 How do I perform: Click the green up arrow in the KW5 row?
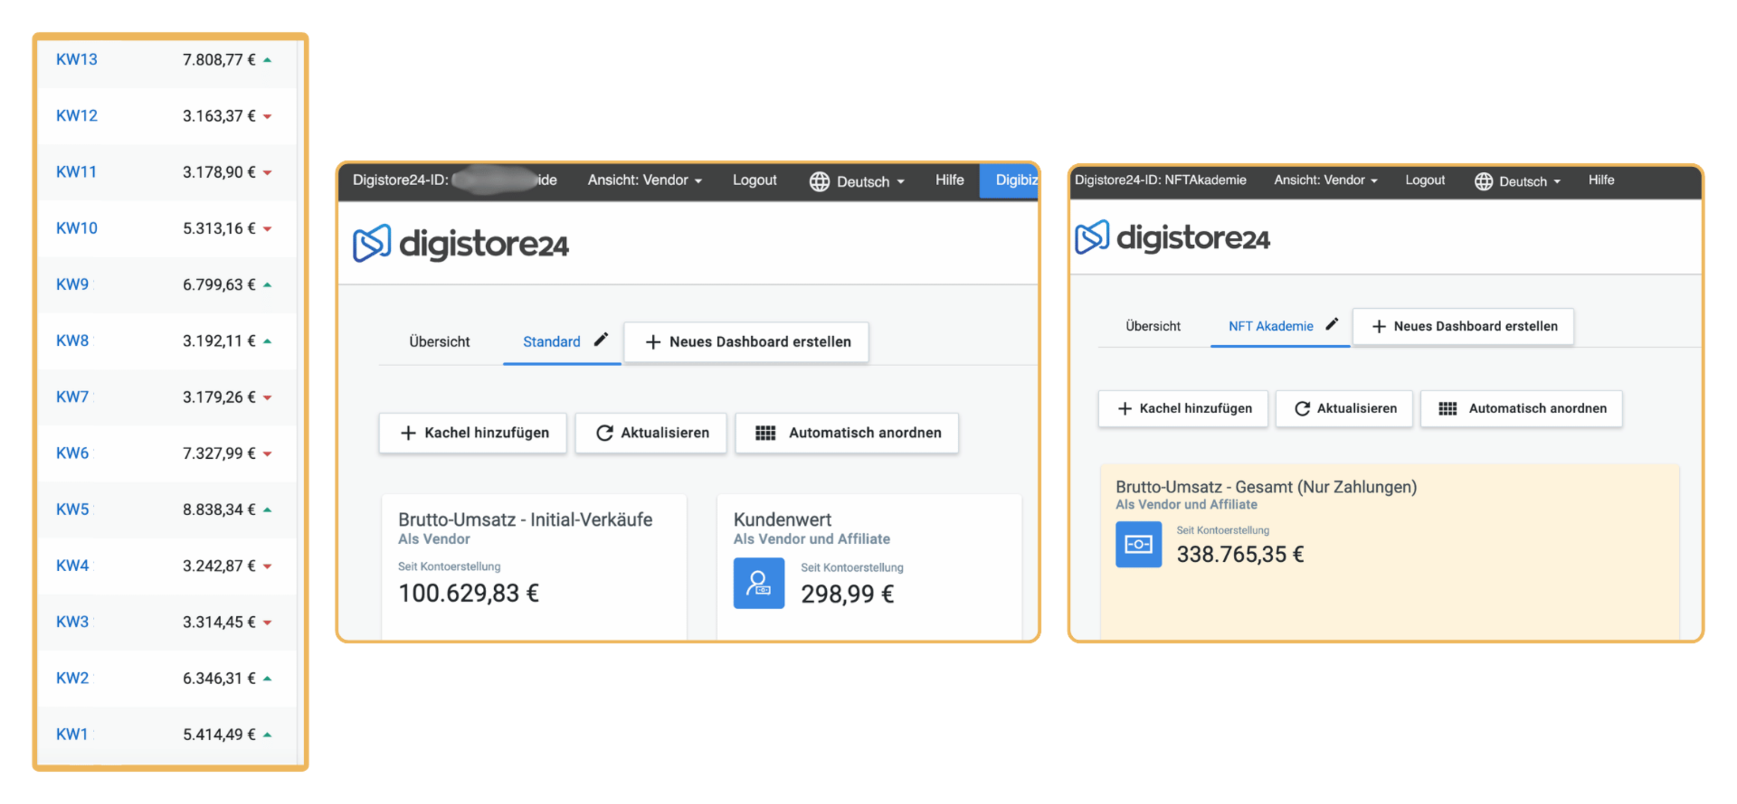pos(267,510)
